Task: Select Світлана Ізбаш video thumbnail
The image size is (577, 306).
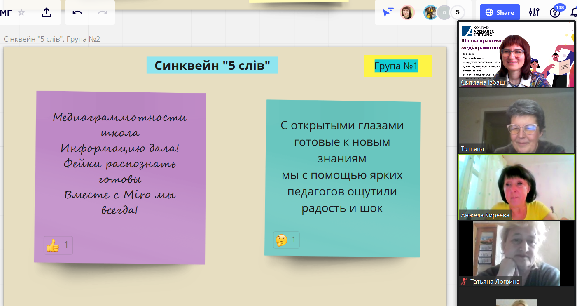Action: pos(516,54)
